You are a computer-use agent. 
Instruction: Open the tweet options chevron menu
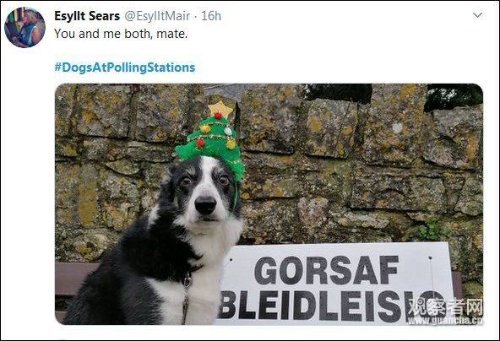[x=477, y=15]
